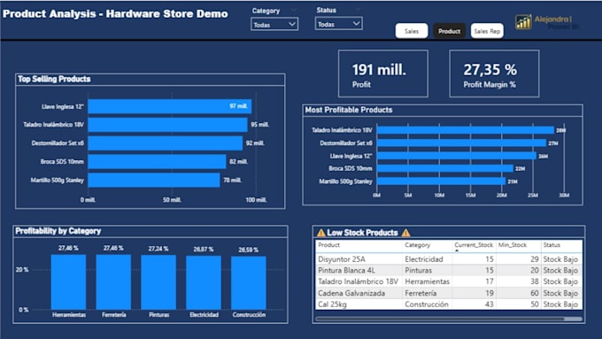602x339 pixels.
Task: Sort table by Product column header
Action: pos(329,245)
